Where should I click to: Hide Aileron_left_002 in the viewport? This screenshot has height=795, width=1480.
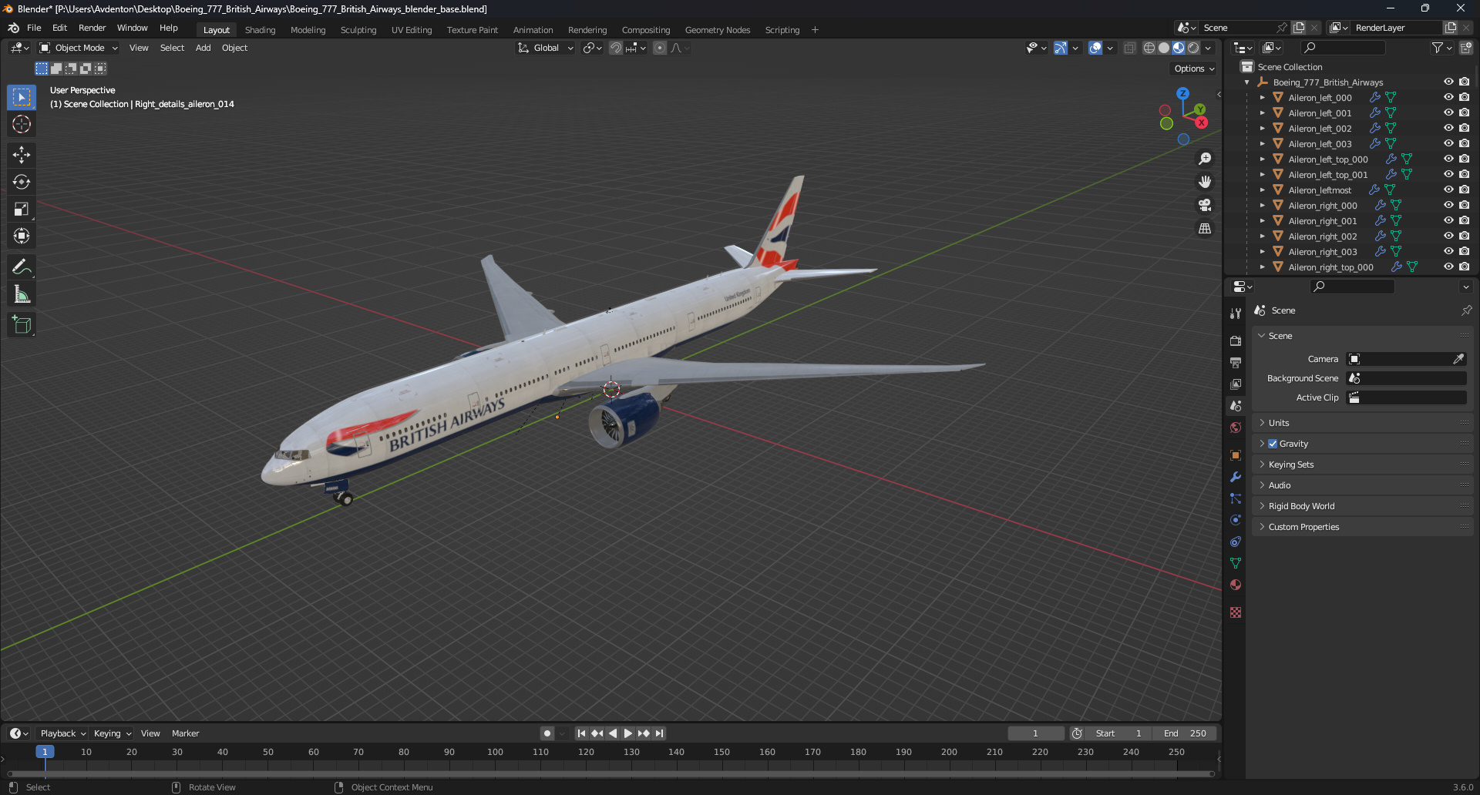pos(1448,128)
